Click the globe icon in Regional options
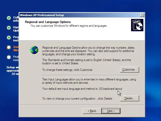161x121 pixels. (34, 50)
